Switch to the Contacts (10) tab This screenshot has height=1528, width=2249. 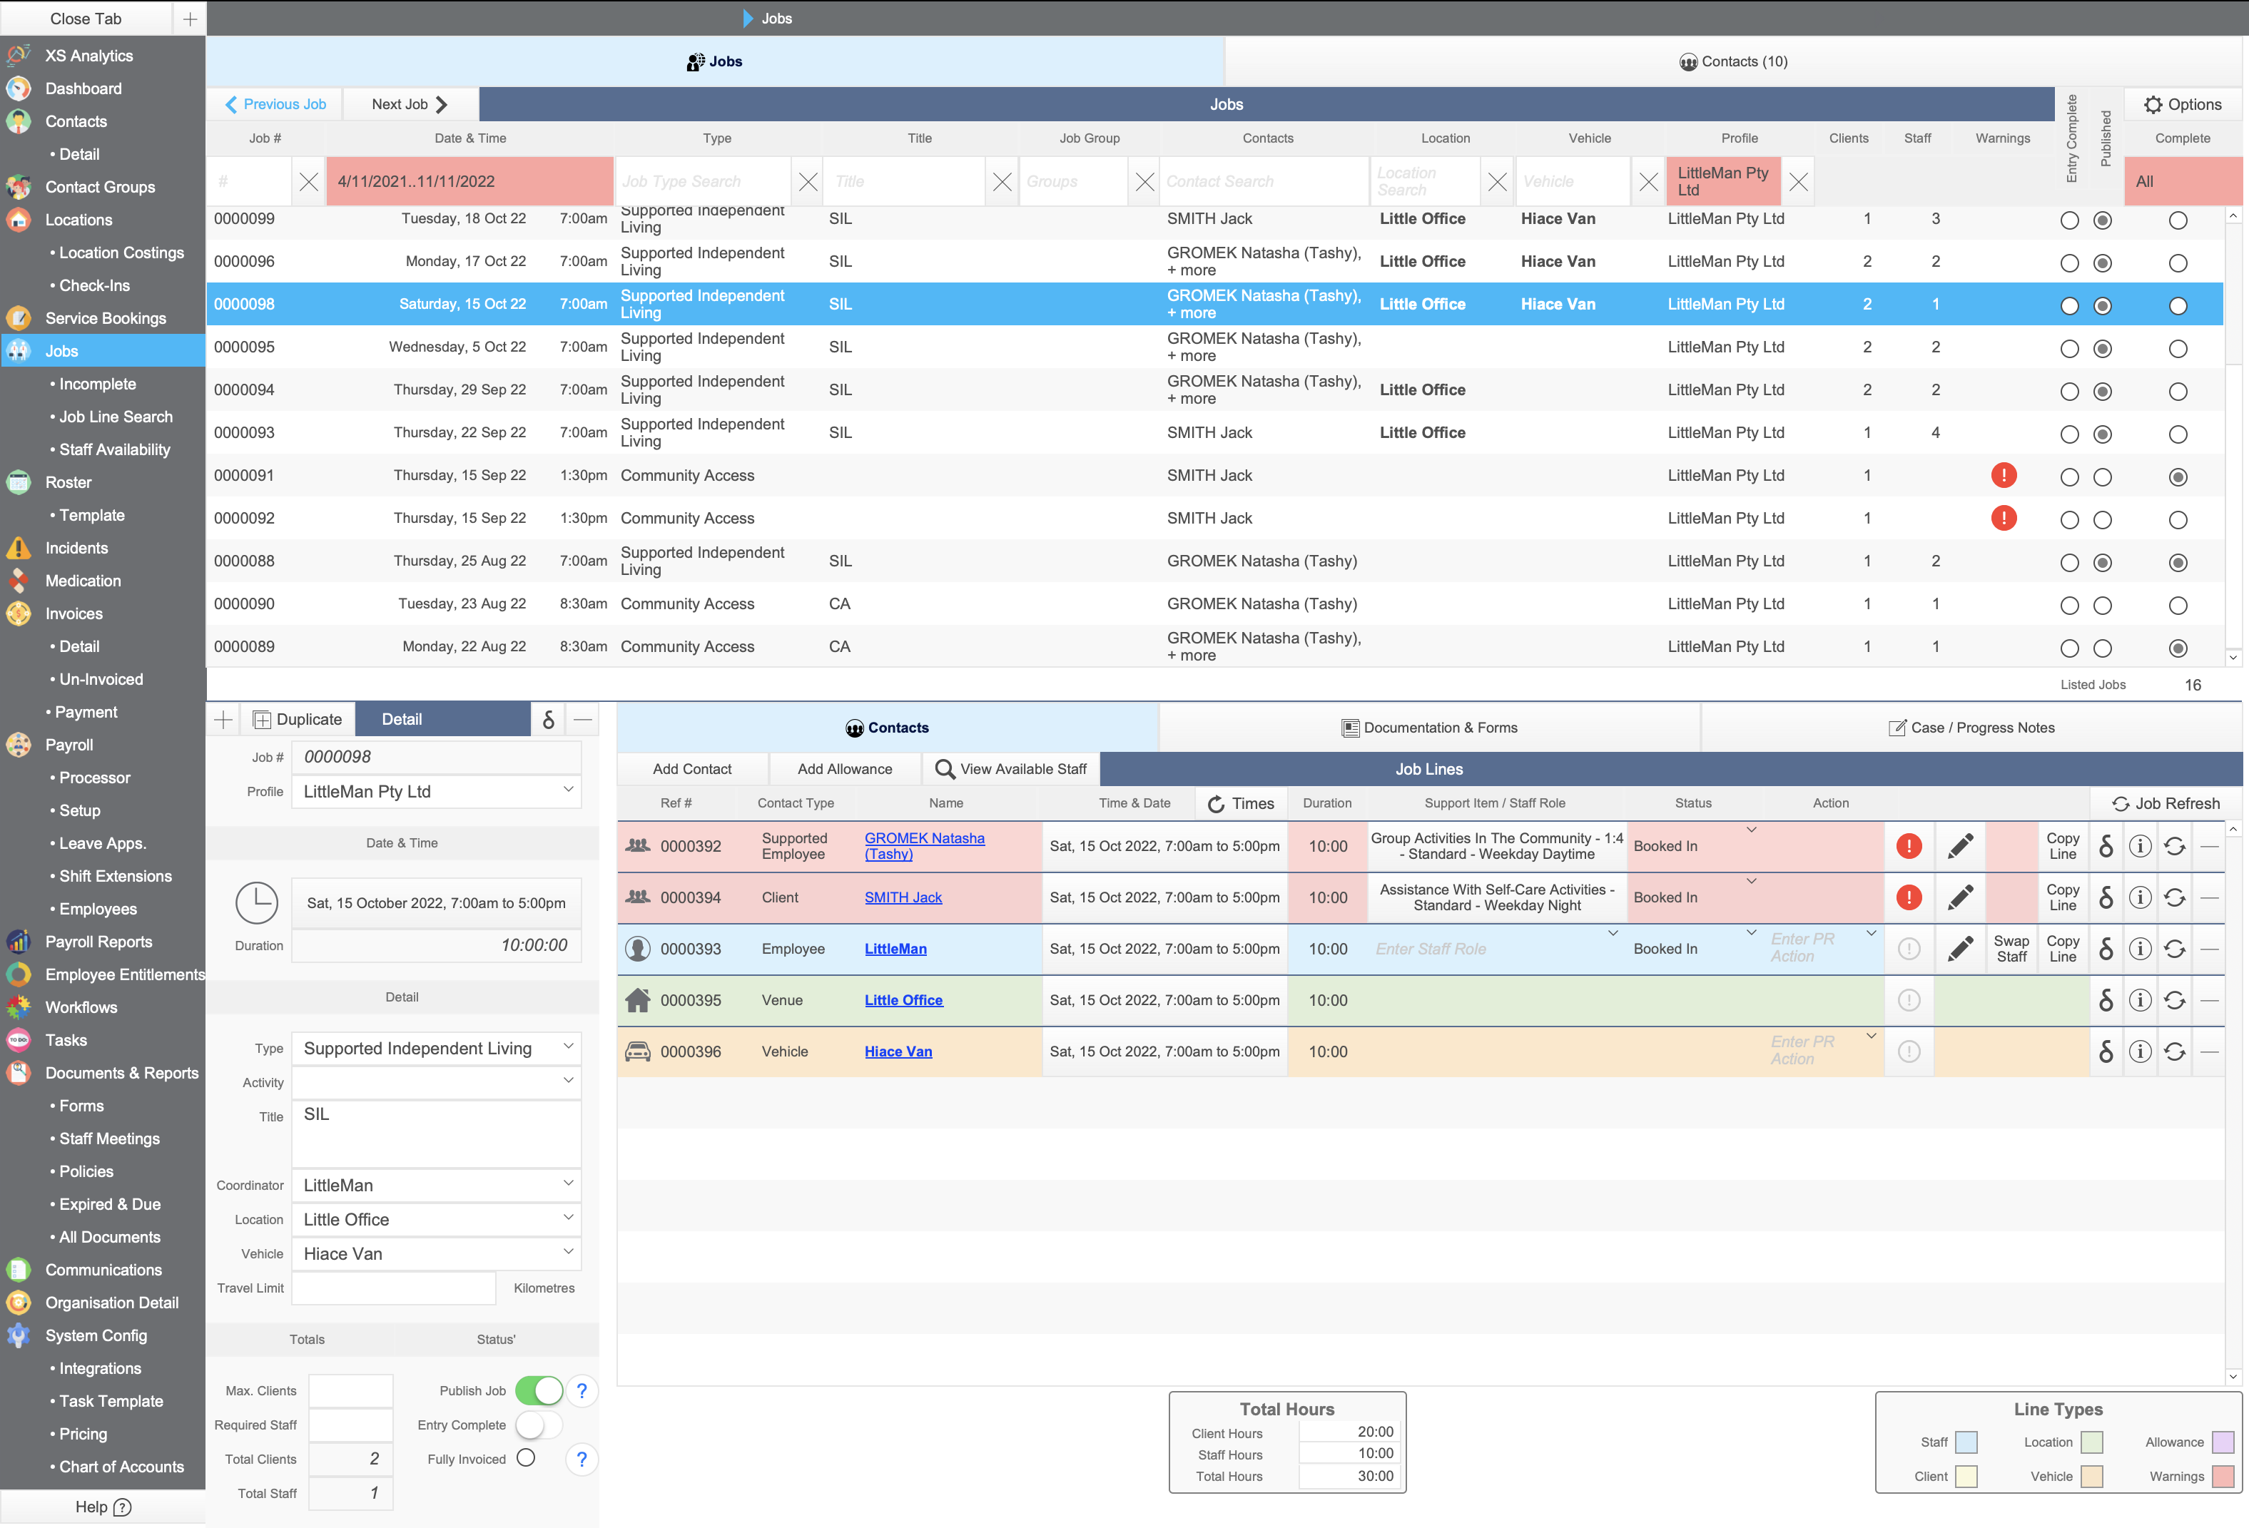pos(1733,62)
